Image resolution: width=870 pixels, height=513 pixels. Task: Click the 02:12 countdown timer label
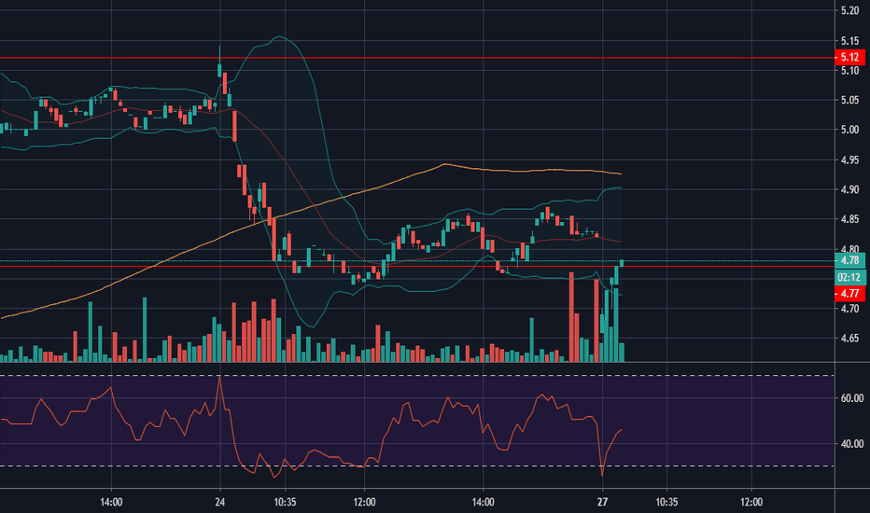click(849, 277)
